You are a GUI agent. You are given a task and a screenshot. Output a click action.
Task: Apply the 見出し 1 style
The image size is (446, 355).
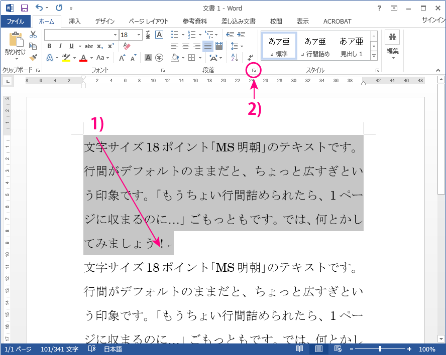tap(352, 46)
